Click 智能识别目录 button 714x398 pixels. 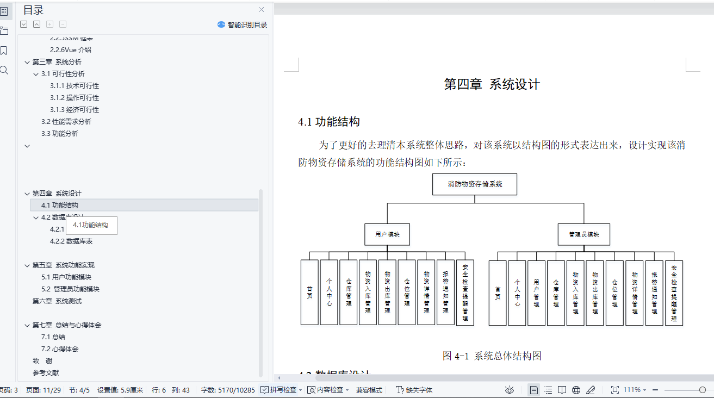[x=242, y=24]
